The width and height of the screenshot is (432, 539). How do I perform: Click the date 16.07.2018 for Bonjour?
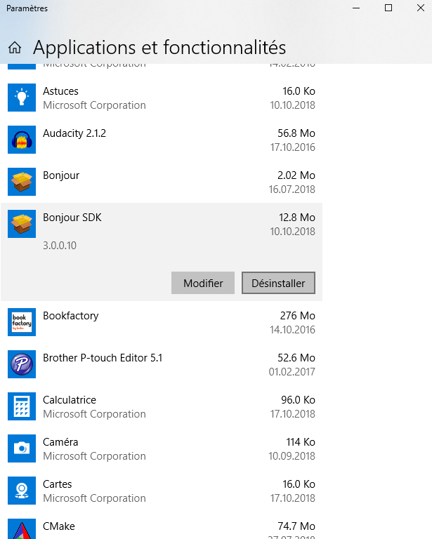292,189
